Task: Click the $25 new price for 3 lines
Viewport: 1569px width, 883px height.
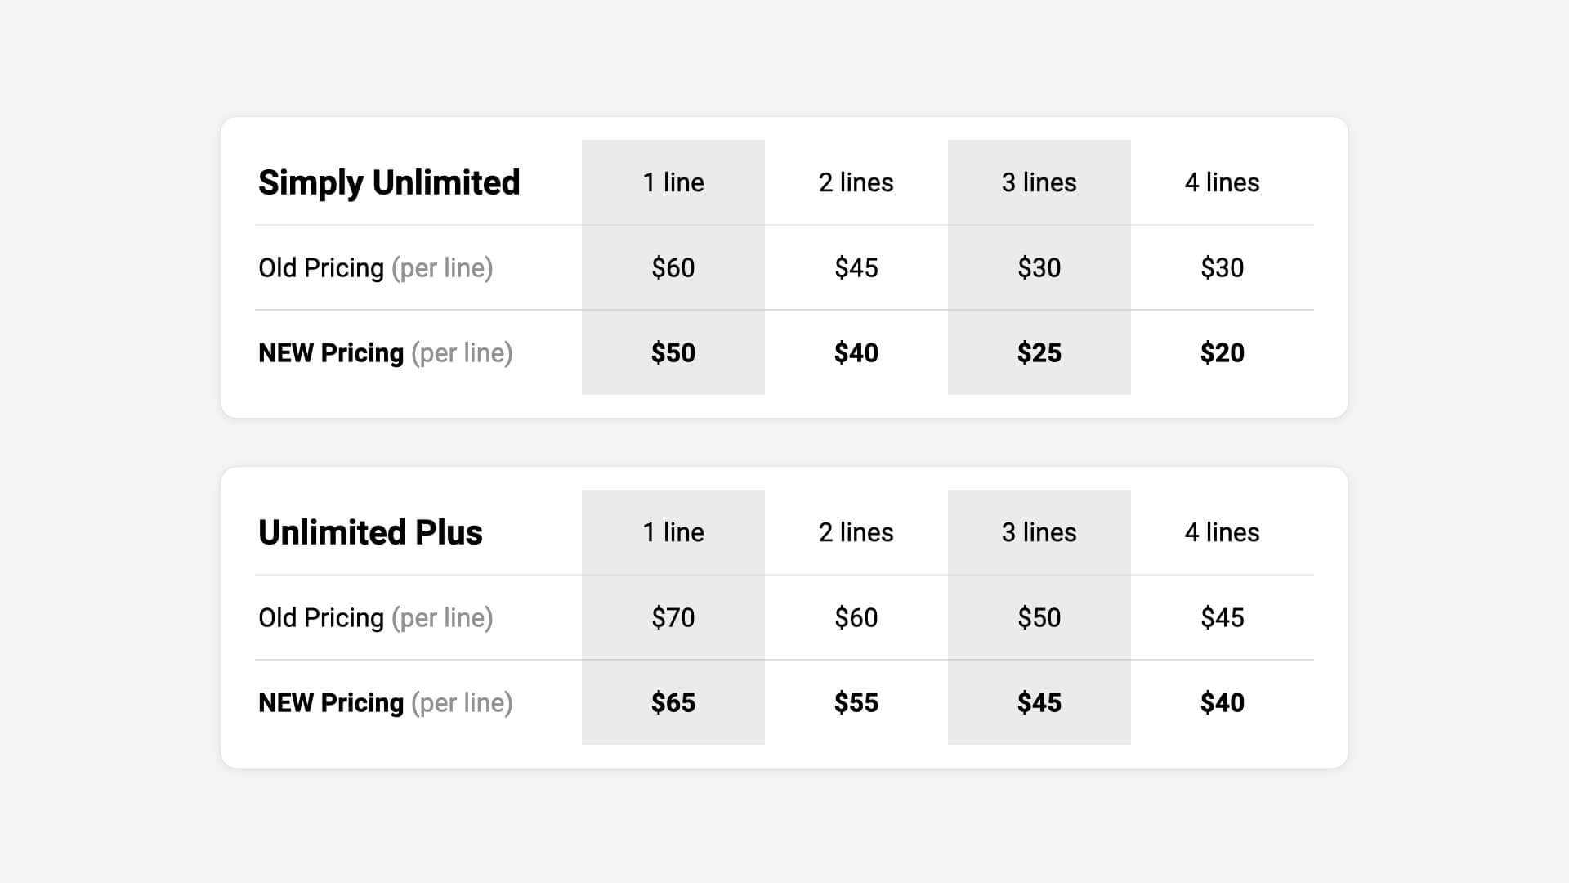Action: tap(1039, 353)
